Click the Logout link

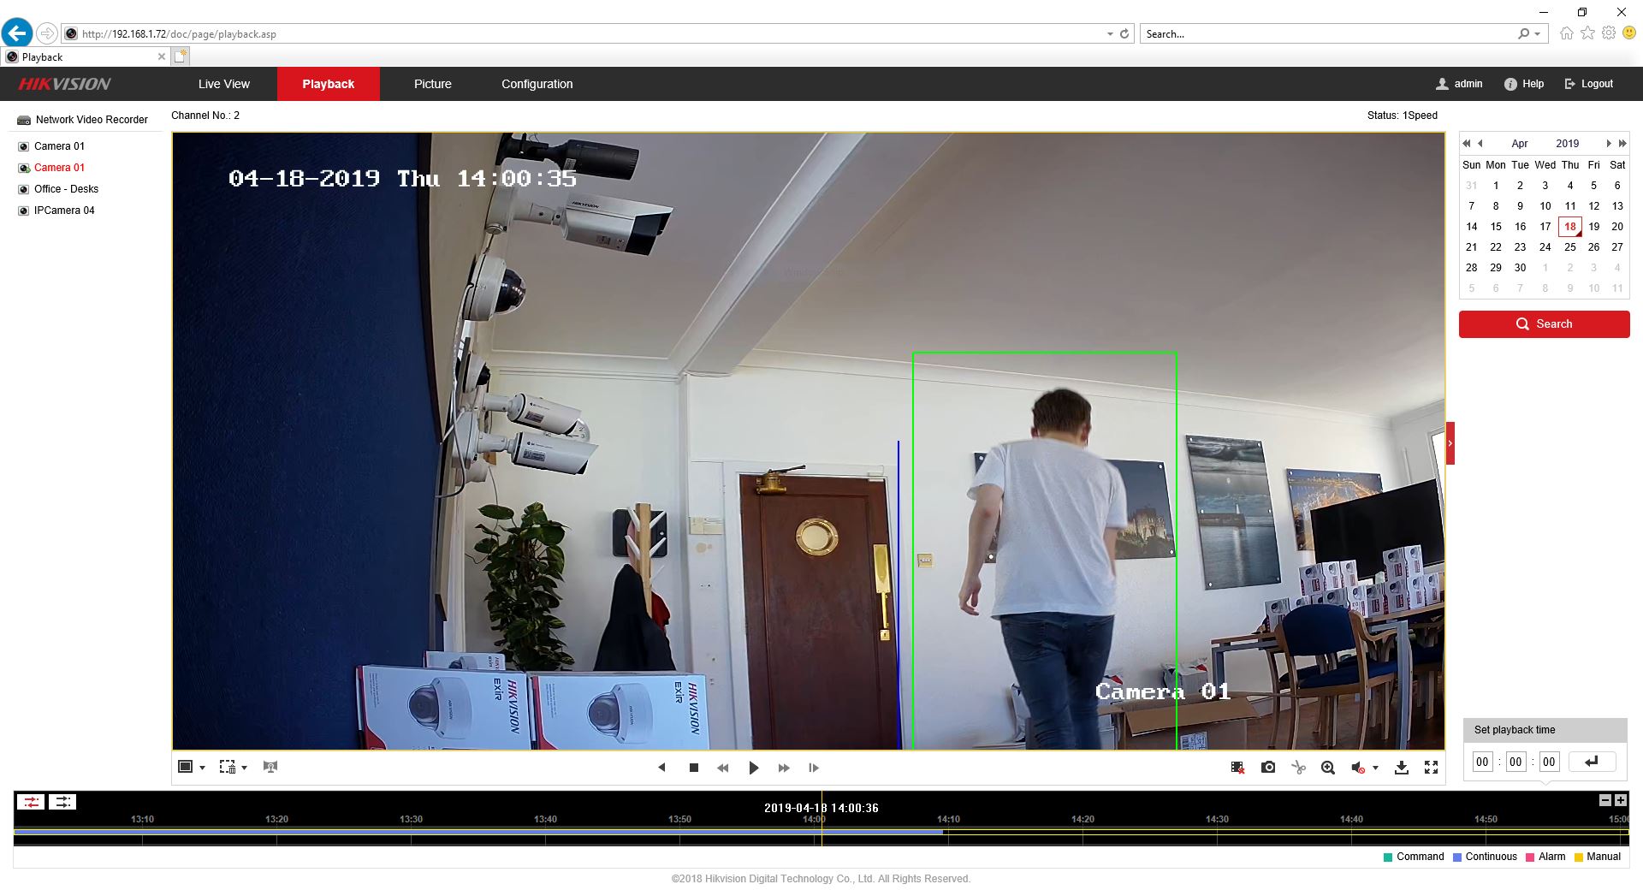[x=1589, y=84]
